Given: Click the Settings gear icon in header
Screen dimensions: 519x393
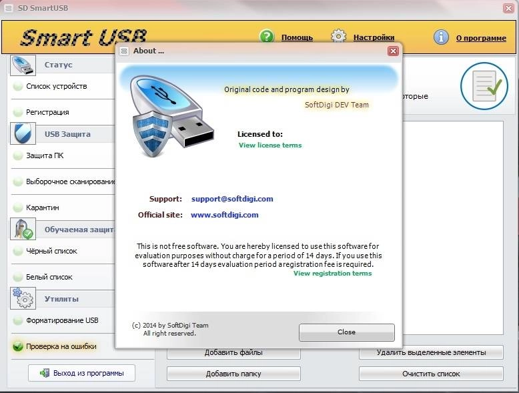Looking at the screenshot, I should pyautogui.click(x=338, y=36).
